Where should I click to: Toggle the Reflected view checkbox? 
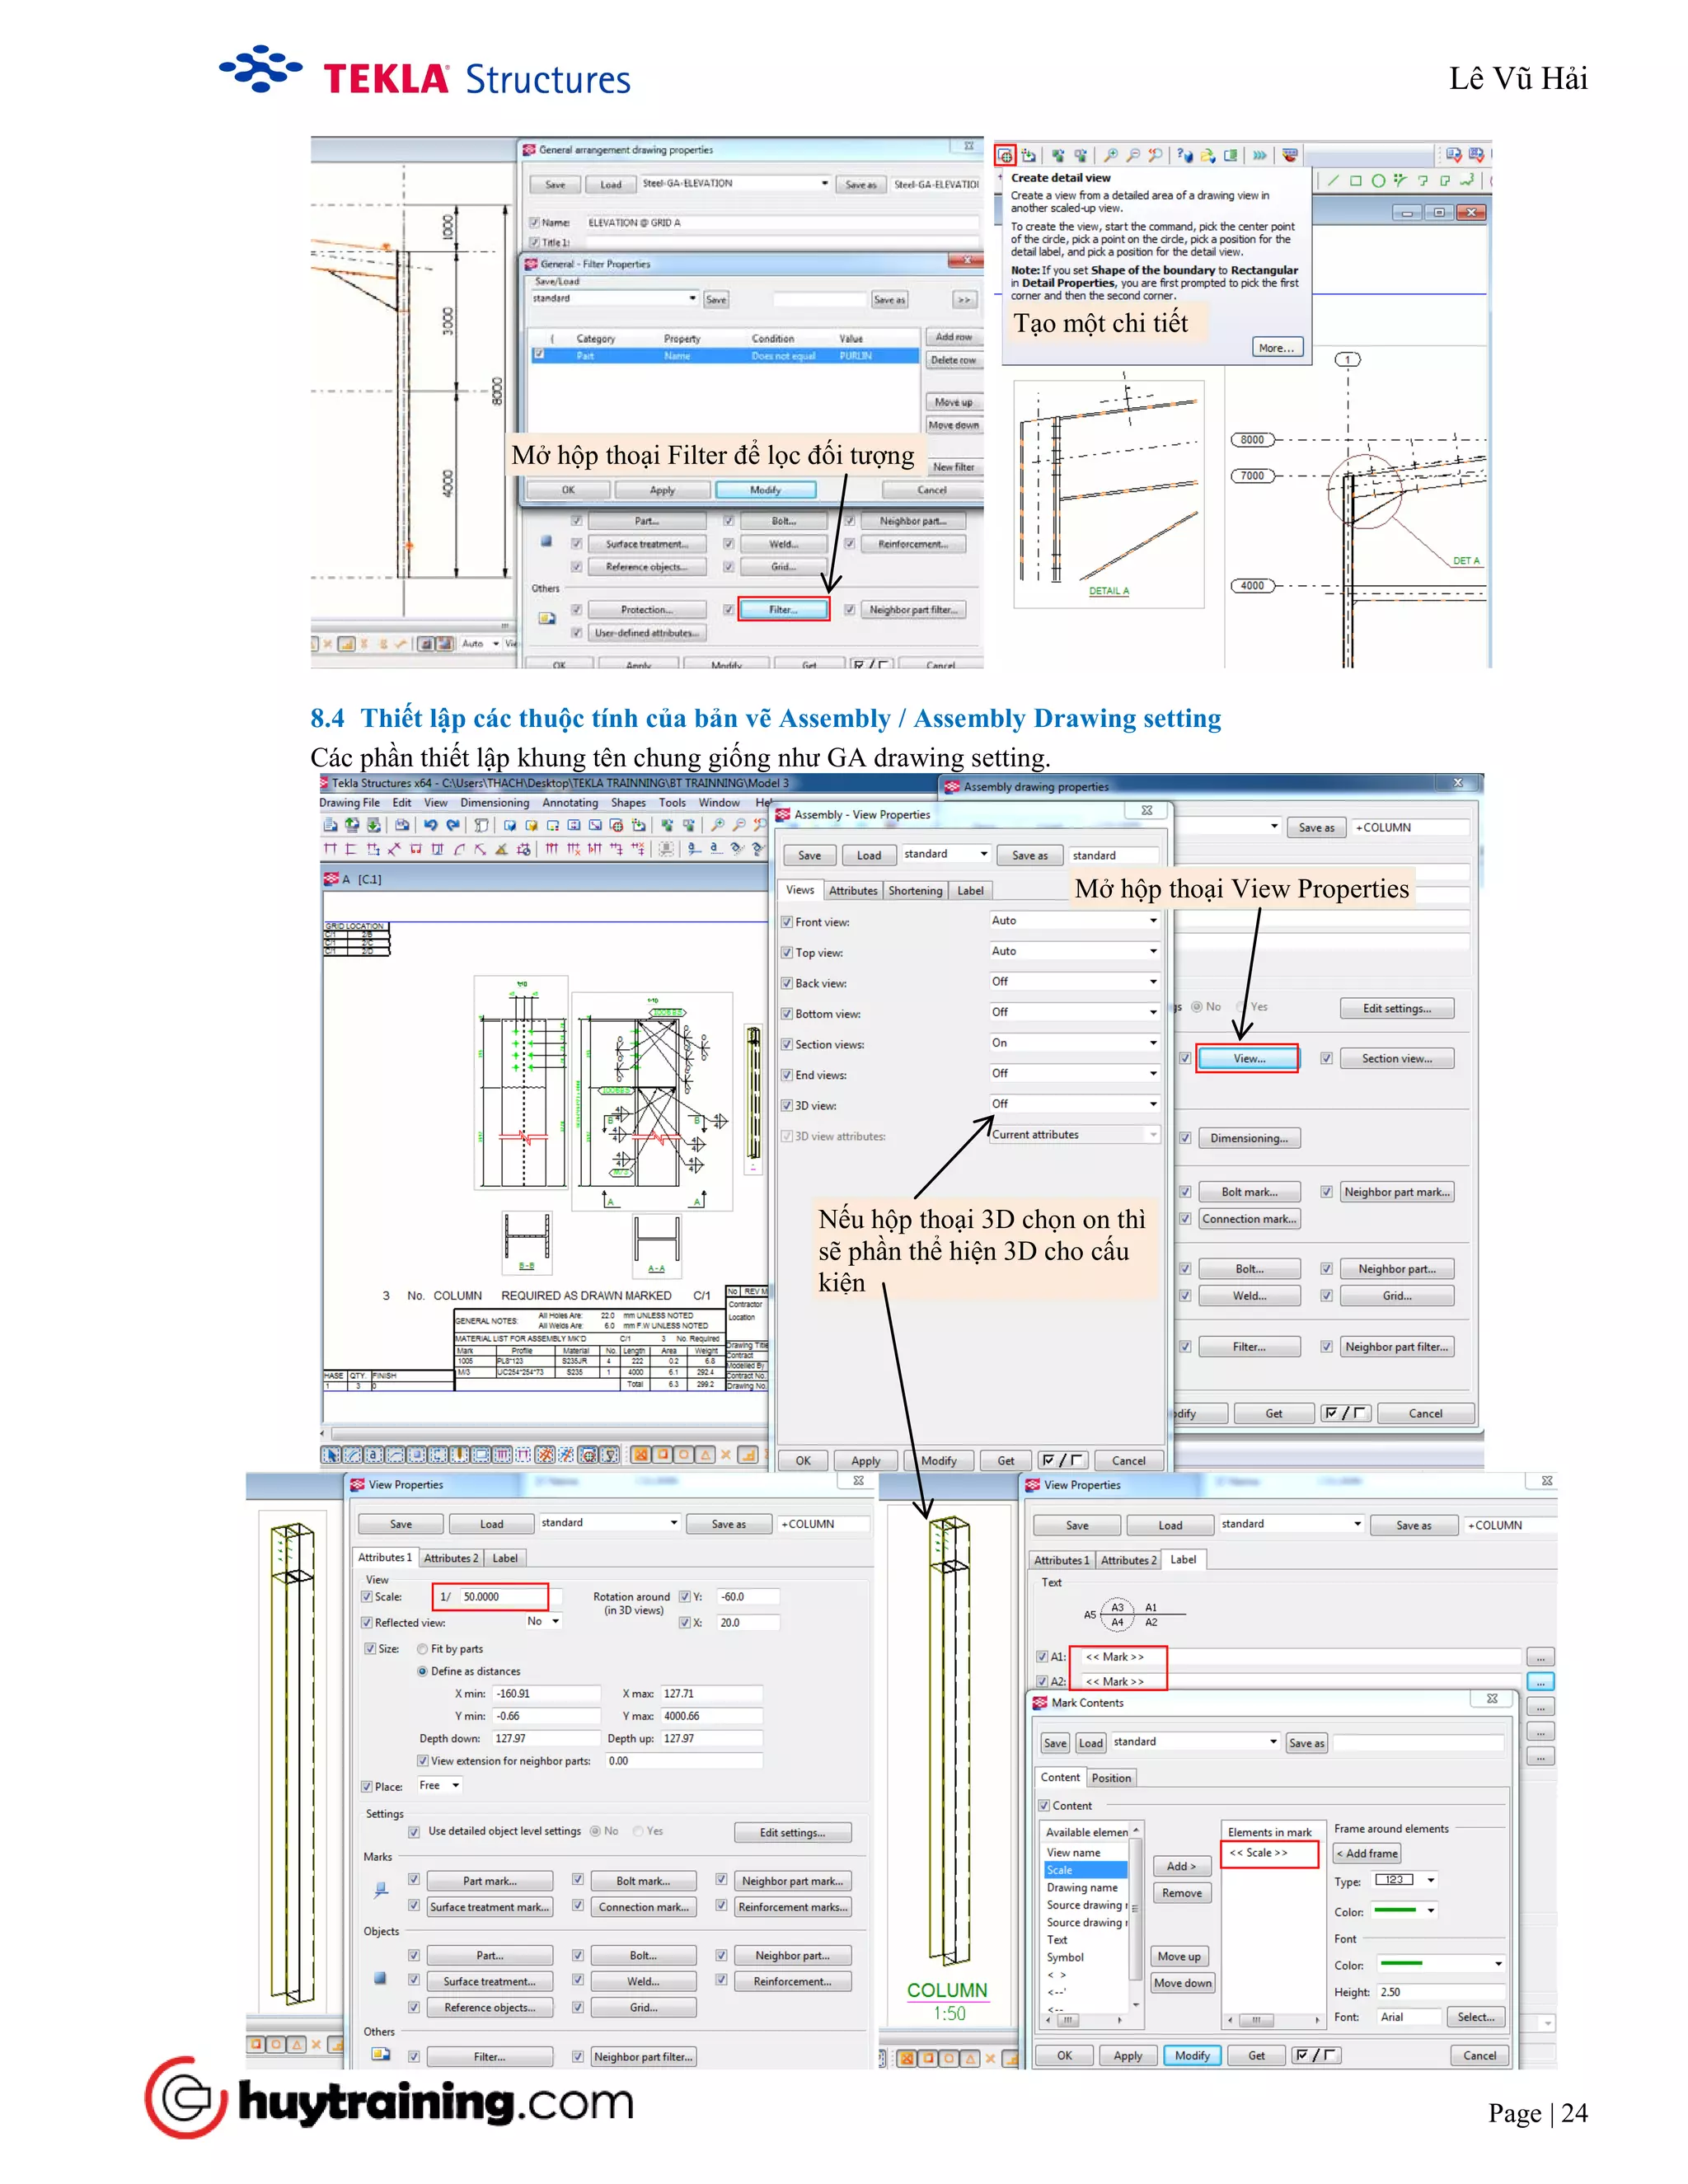pyautogui.click(x=367, y=1622)
